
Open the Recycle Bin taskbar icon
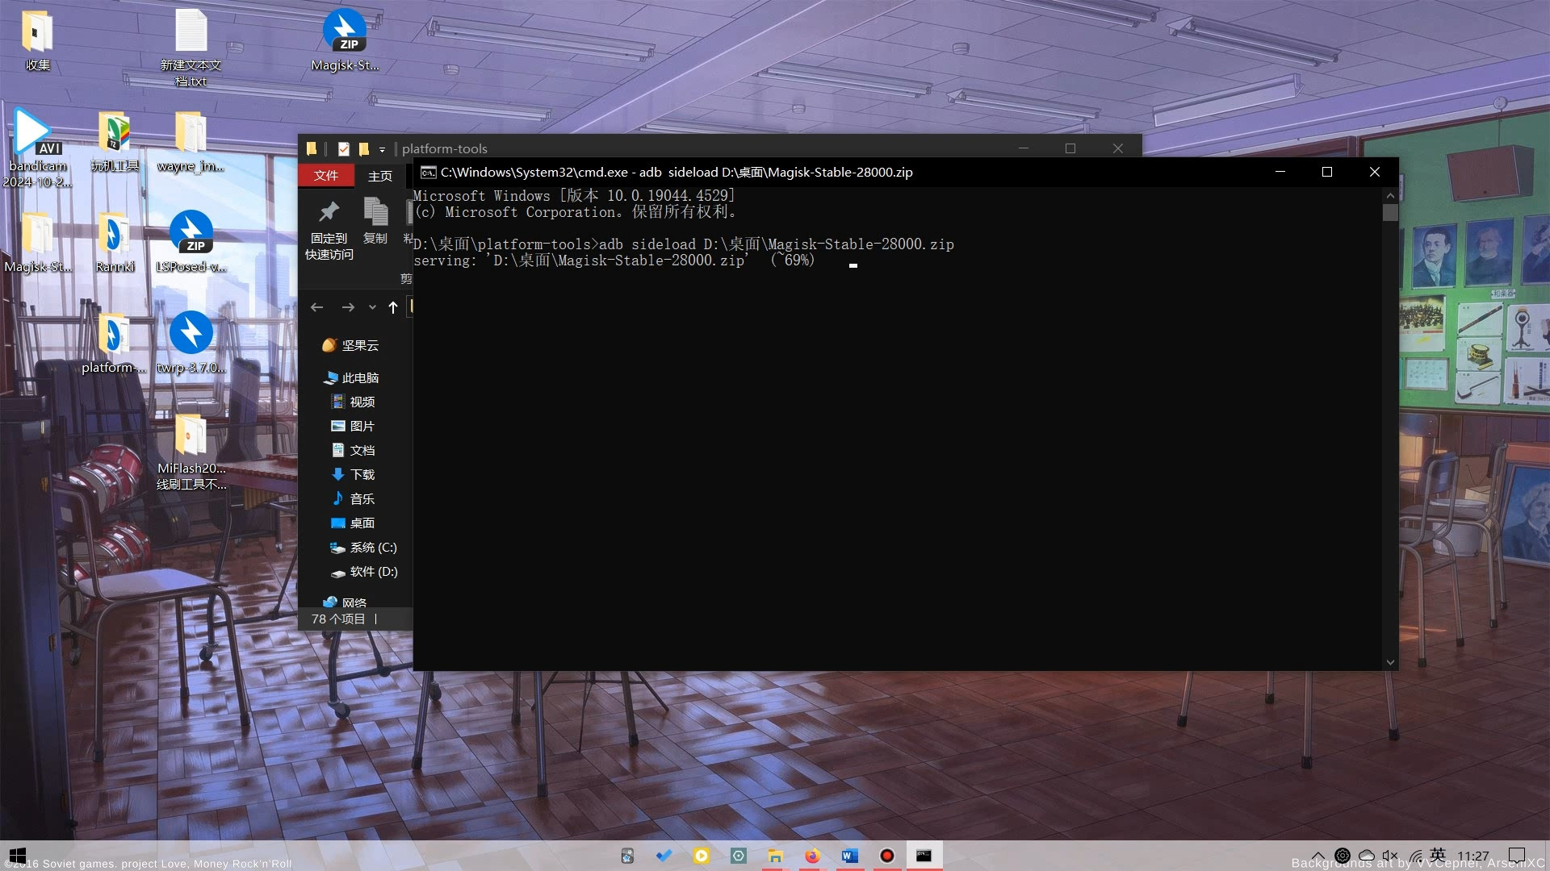627,856
